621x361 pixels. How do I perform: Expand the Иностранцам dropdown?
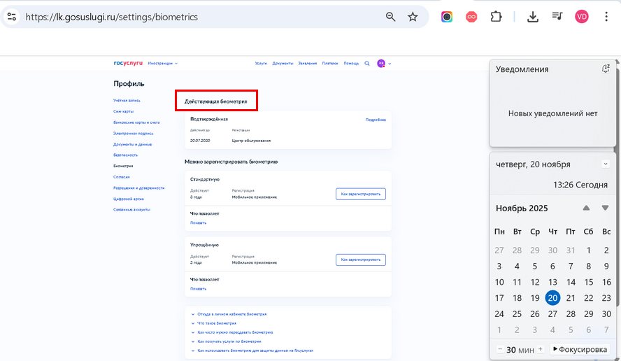[x=163, y=64]
